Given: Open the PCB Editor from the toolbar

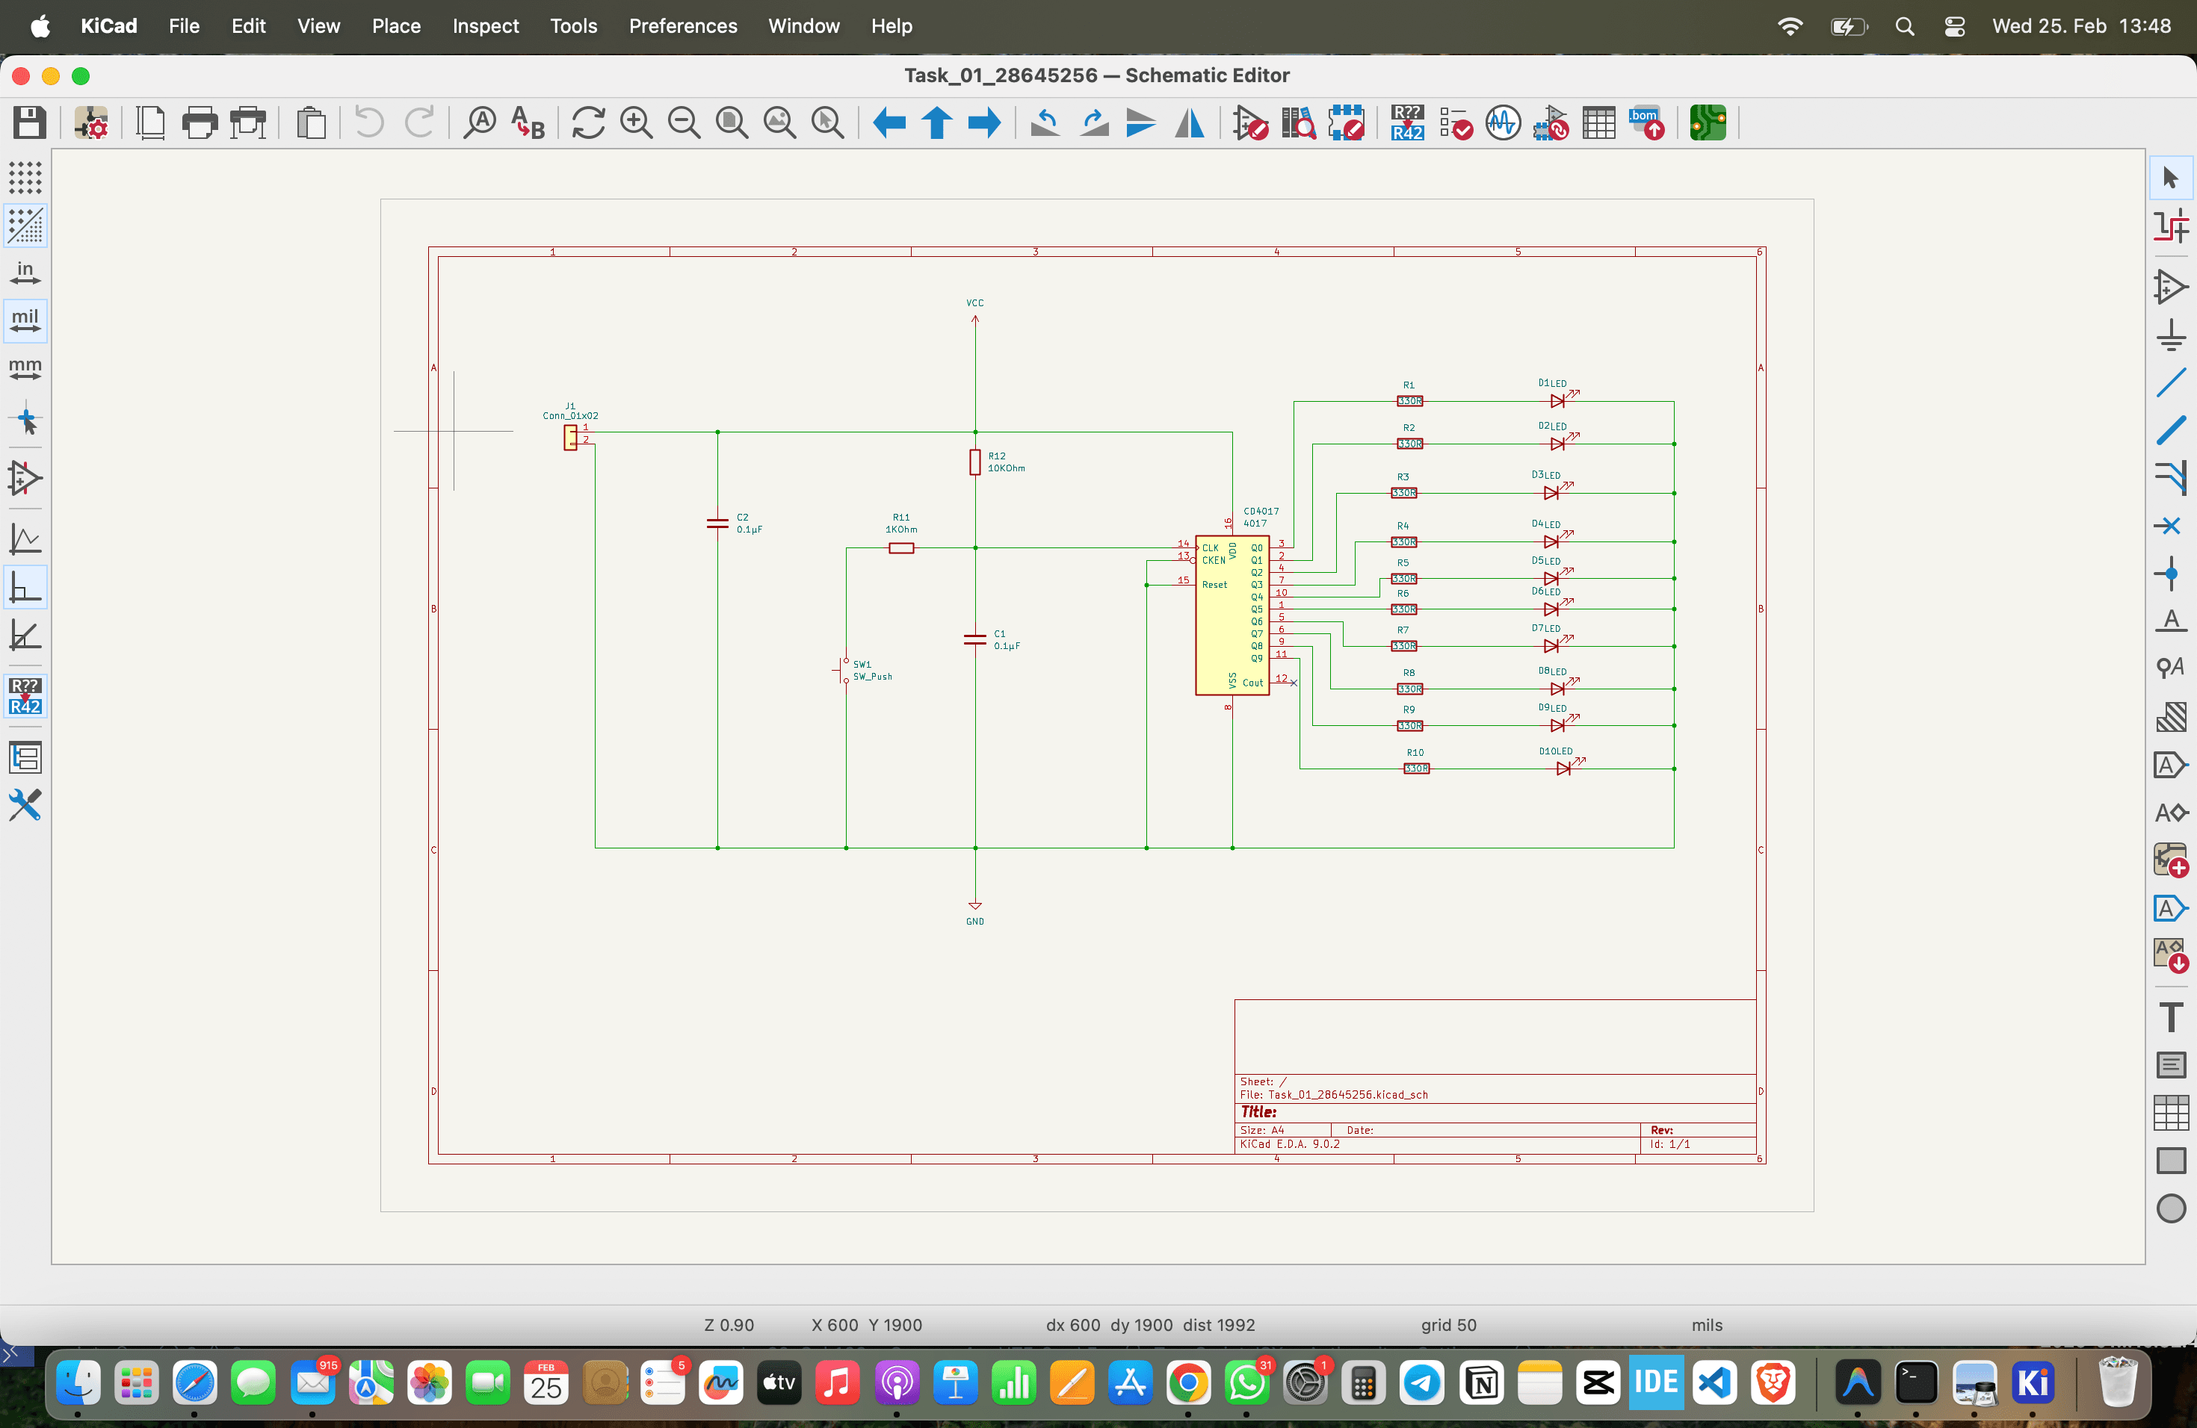Looking at the screenshot, I should 1709,122.
